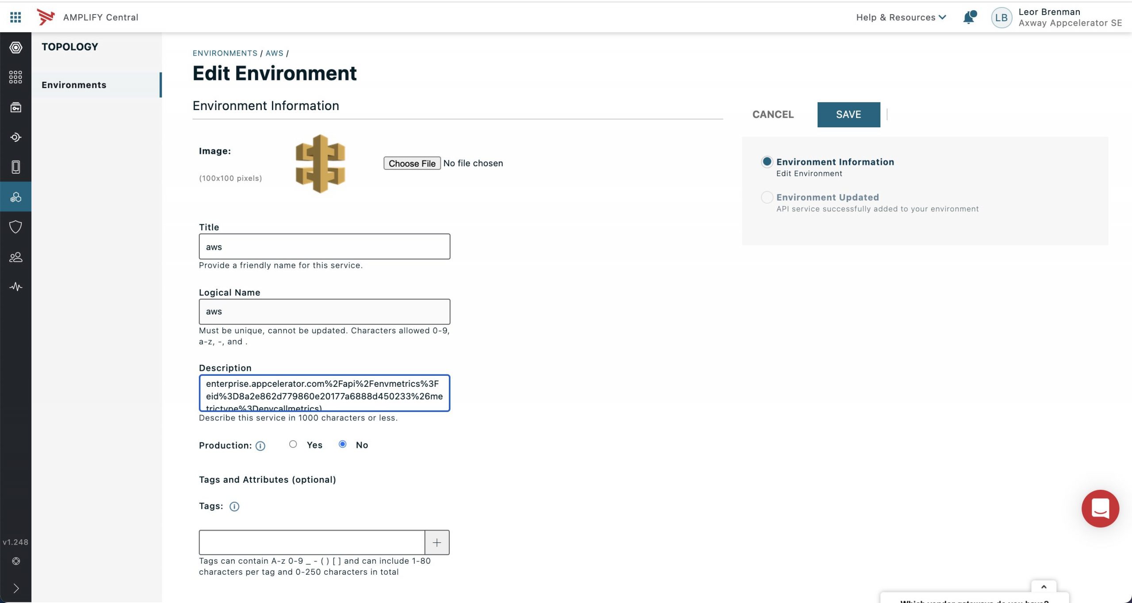Open the activity pulse sidebar icon
1132x603 pixels.
click(16, 286)
